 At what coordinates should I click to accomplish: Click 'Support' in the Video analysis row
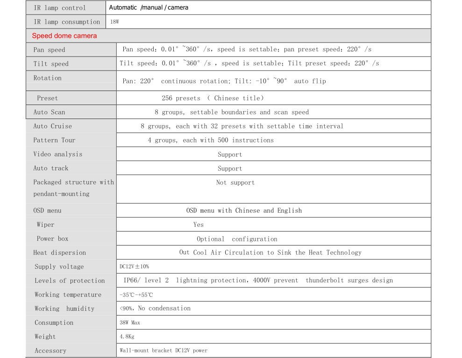click(x=230, y=154)
